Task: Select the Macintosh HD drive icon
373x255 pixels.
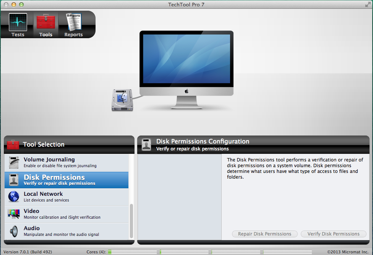Action: [123, 100]
